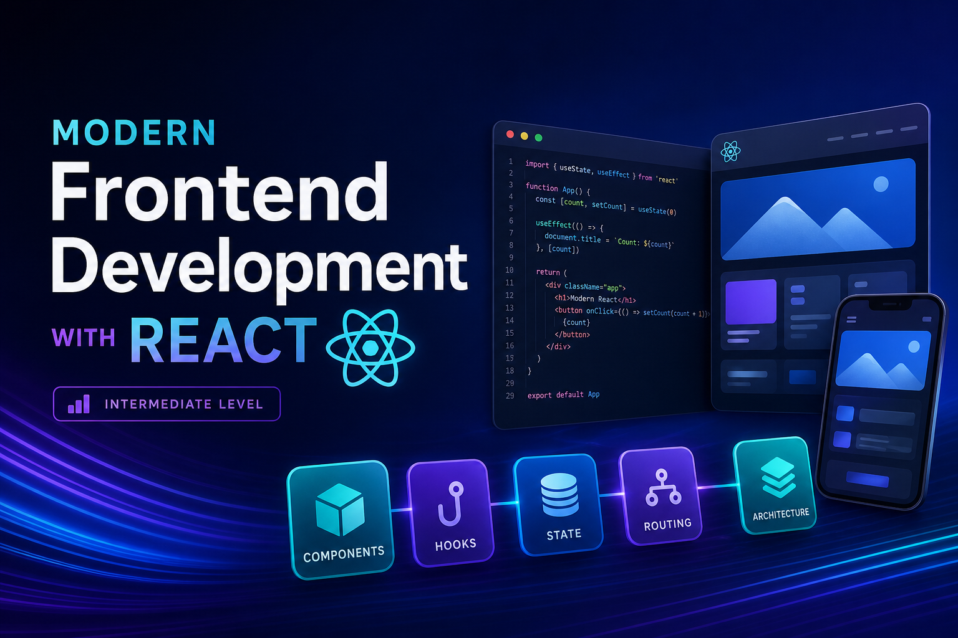This screenshot has height=638, width=958.
Task: Click the '}, [count])' code line
Action: coord(558,249)
